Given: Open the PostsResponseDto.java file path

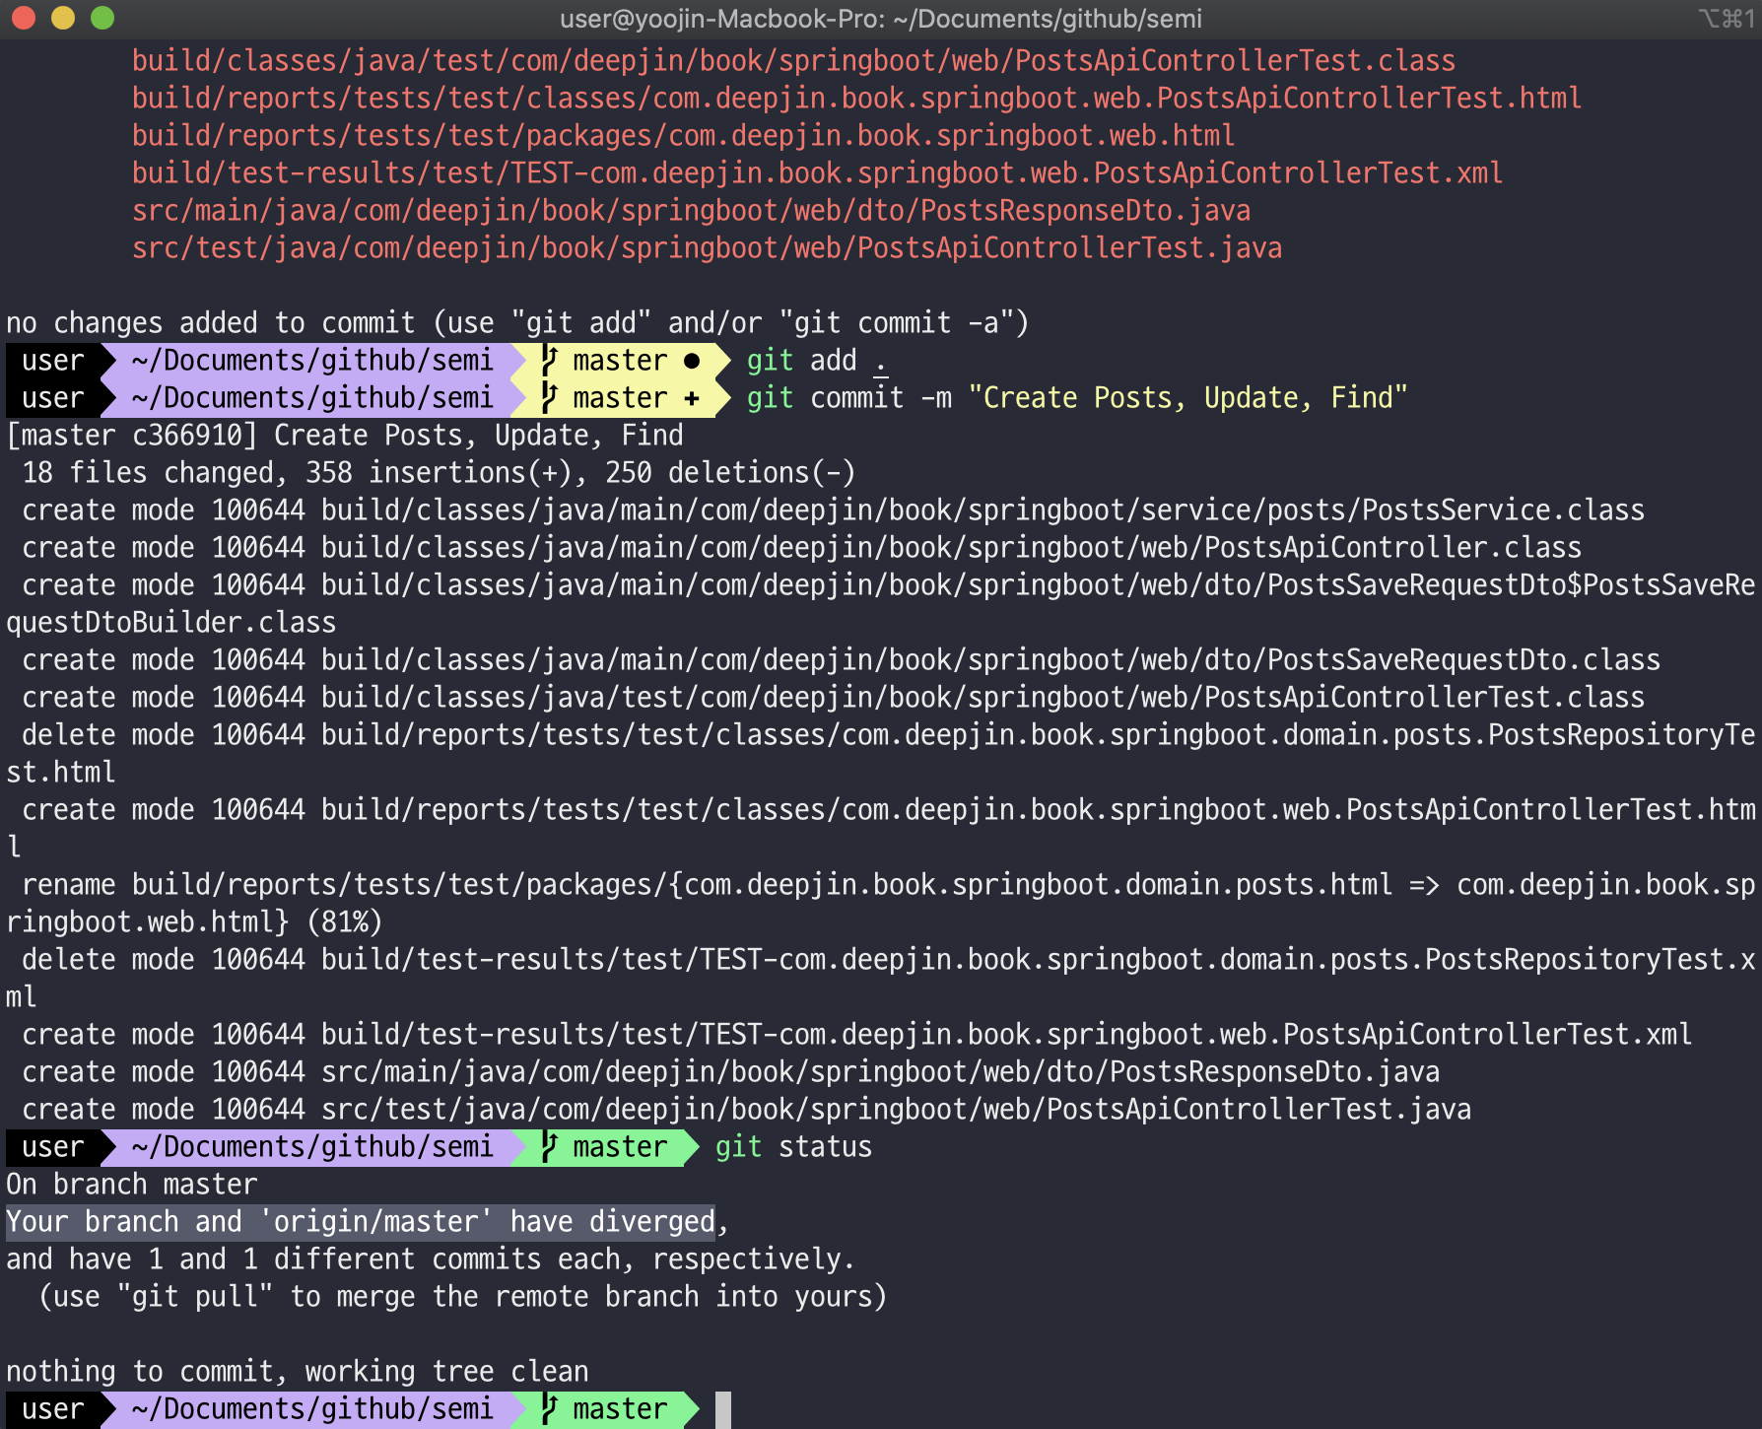Looking at the screenshot, I should coord(692,210).
